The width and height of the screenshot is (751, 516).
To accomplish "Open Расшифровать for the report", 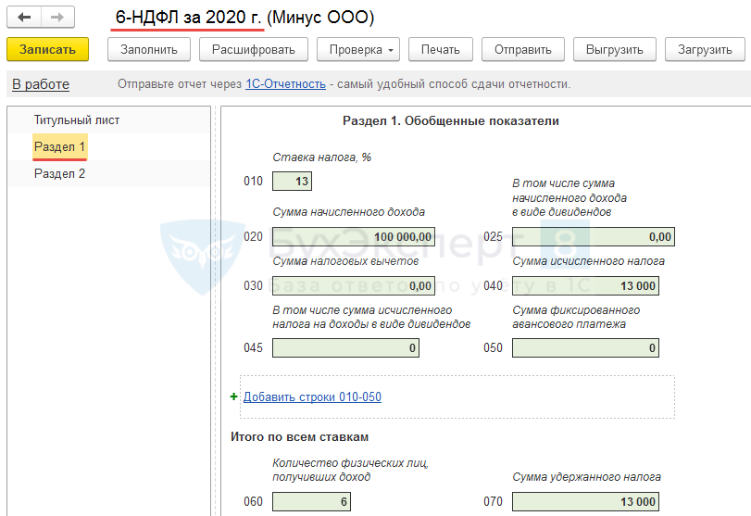I will (x=254, y=49).
